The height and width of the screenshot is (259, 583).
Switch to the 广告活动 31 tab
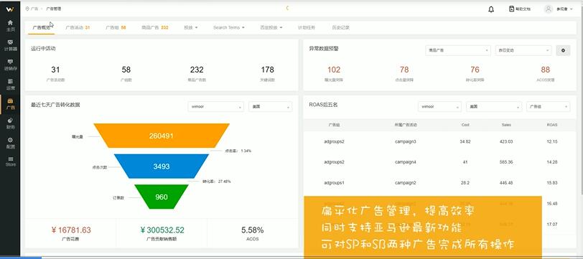(x=78, y=27)
